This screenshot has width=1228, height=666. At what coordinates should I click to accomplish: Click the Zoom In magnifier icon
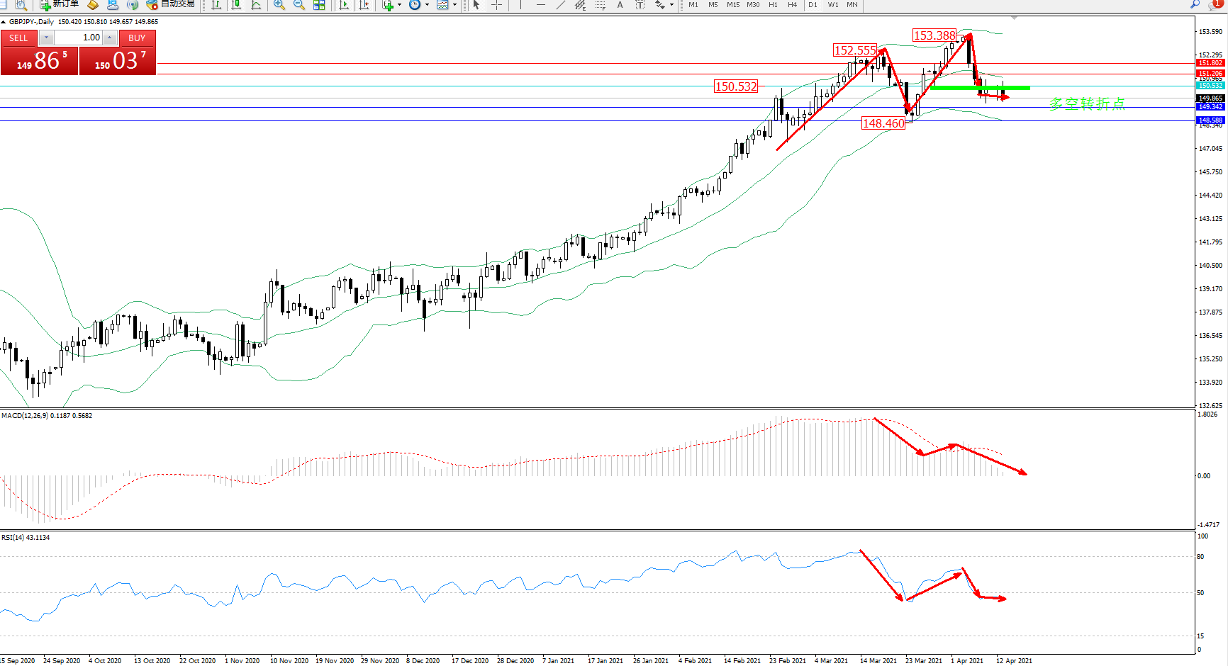[279, 5]
